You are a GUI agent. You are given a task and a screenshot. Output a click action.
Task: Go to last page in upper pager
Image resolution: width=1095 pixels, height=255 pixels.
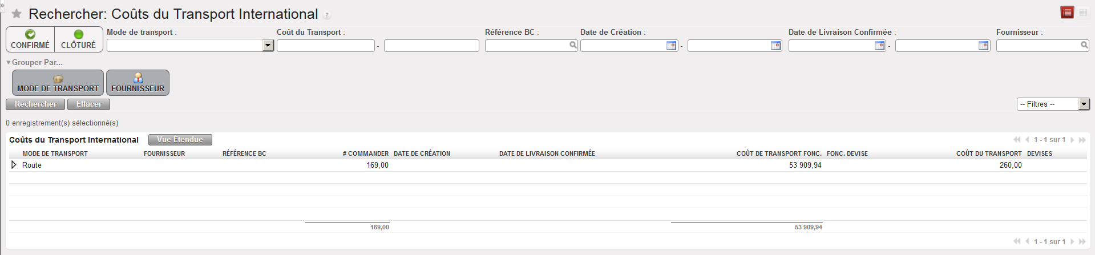(1082, 140)
